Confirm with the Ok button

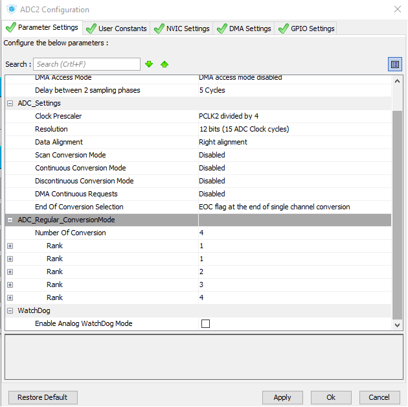coord(331,397)
